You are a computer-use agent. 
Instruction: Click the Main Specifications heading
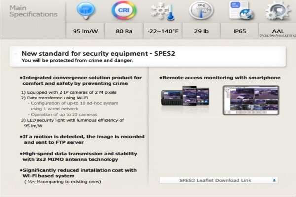[x=34, y=11]
